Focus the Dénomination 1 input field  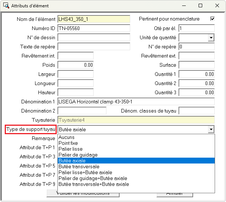[136, 102]
